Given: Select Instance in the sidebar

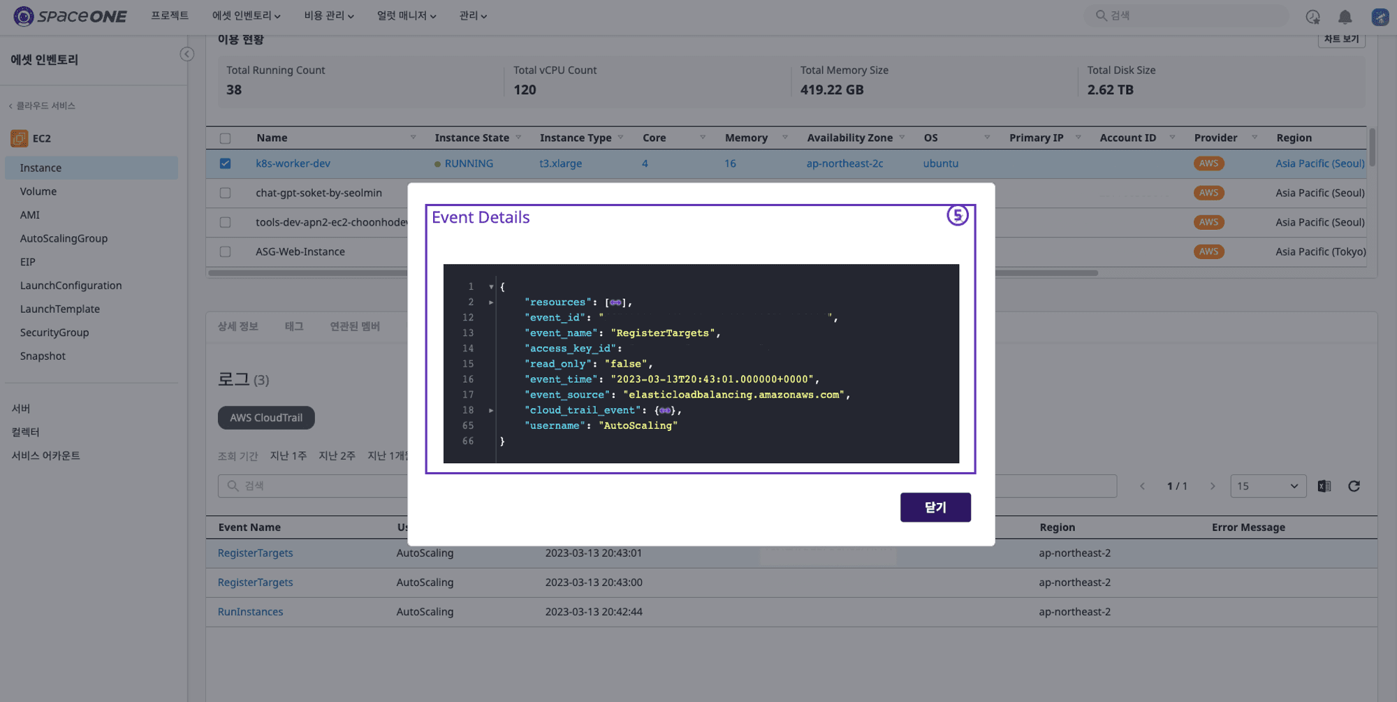Looking at the screenshot, I should [x=92, y=168].
